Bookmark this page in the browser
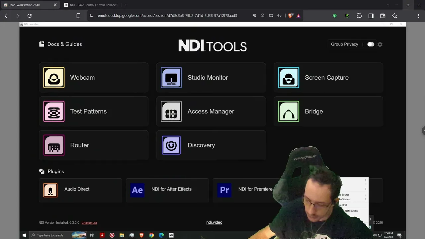 click(x=78, y=16)
